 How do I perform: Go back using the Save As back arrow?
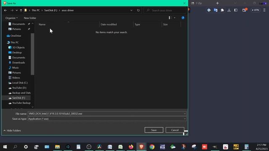[x=5, y=10]
